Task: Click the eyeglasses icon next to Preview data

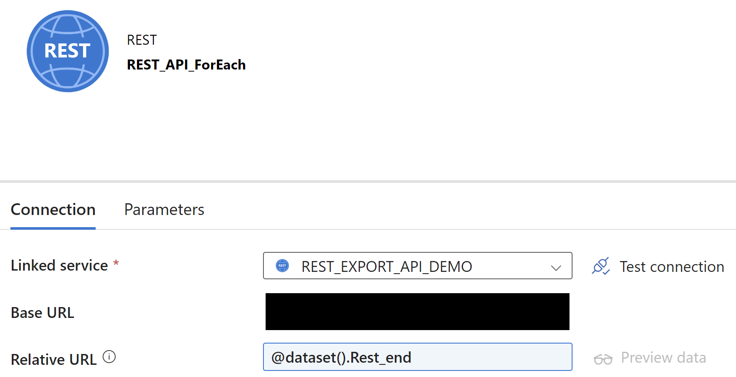Action: click(603, 358)
